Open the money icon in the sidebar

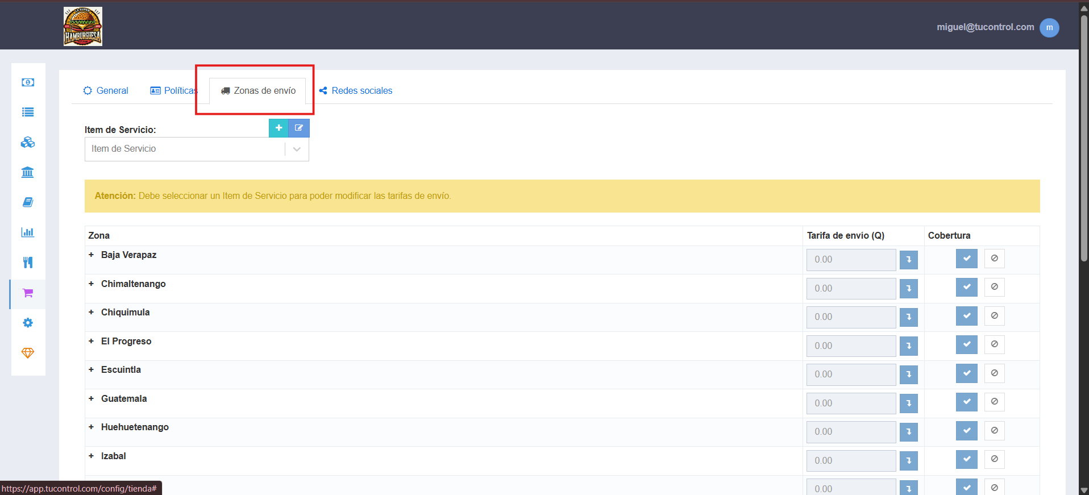point(28,82)
